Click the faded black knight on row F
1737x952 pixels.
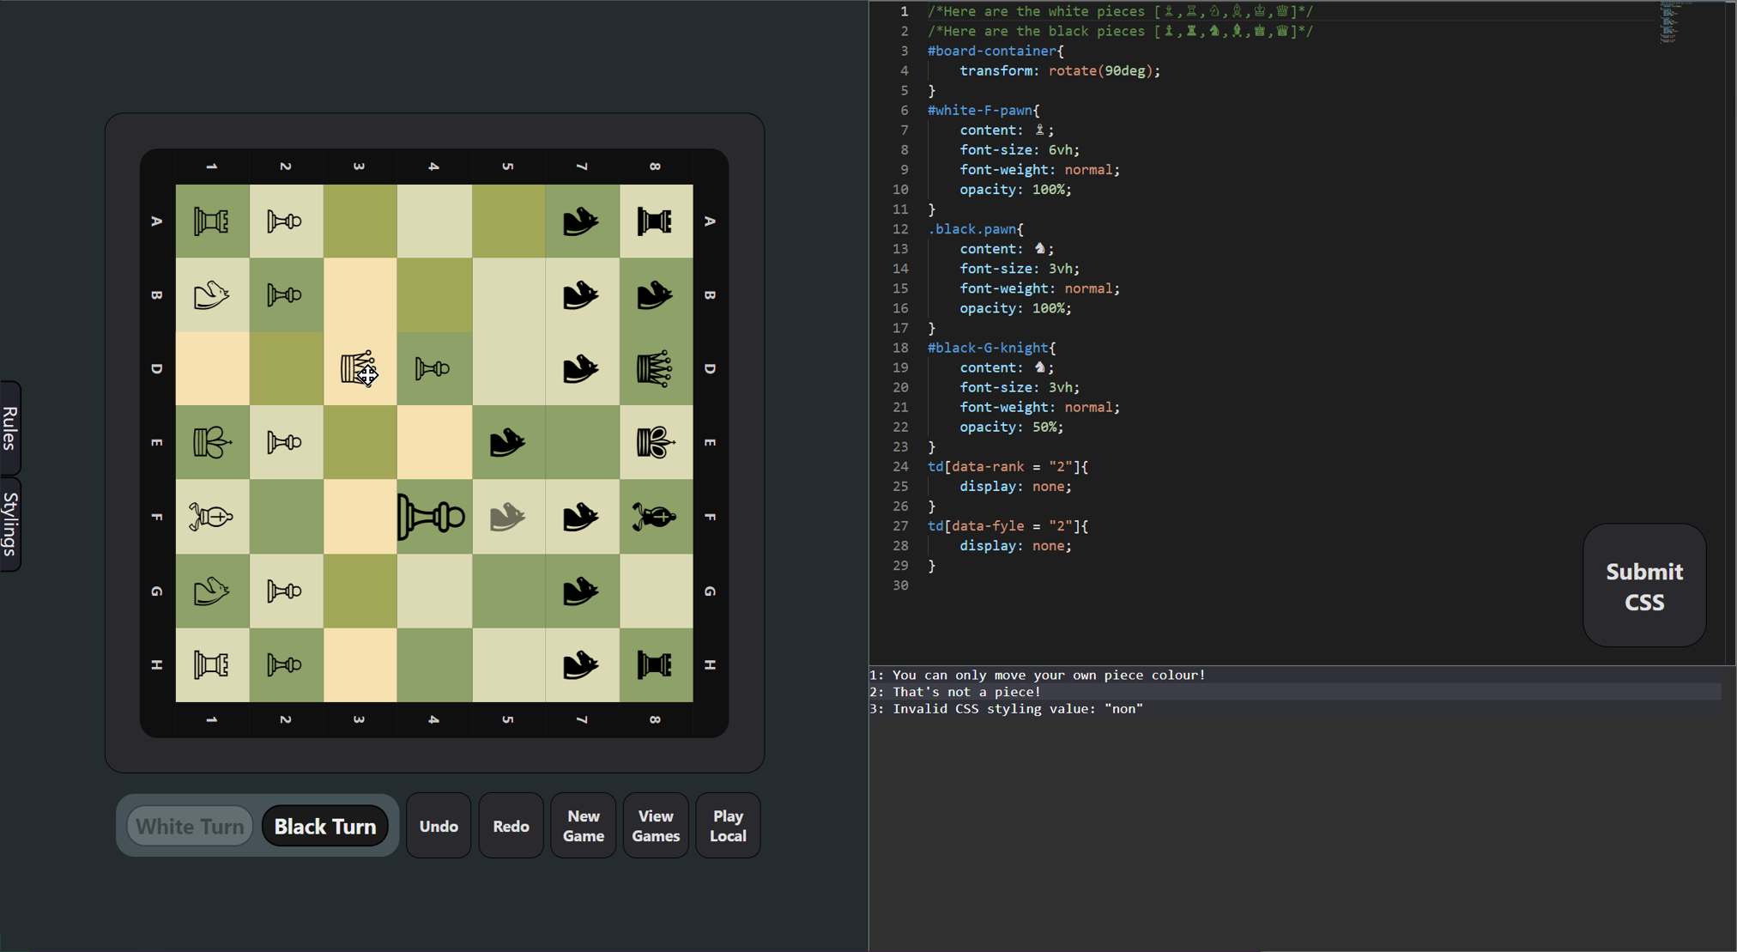507,517
